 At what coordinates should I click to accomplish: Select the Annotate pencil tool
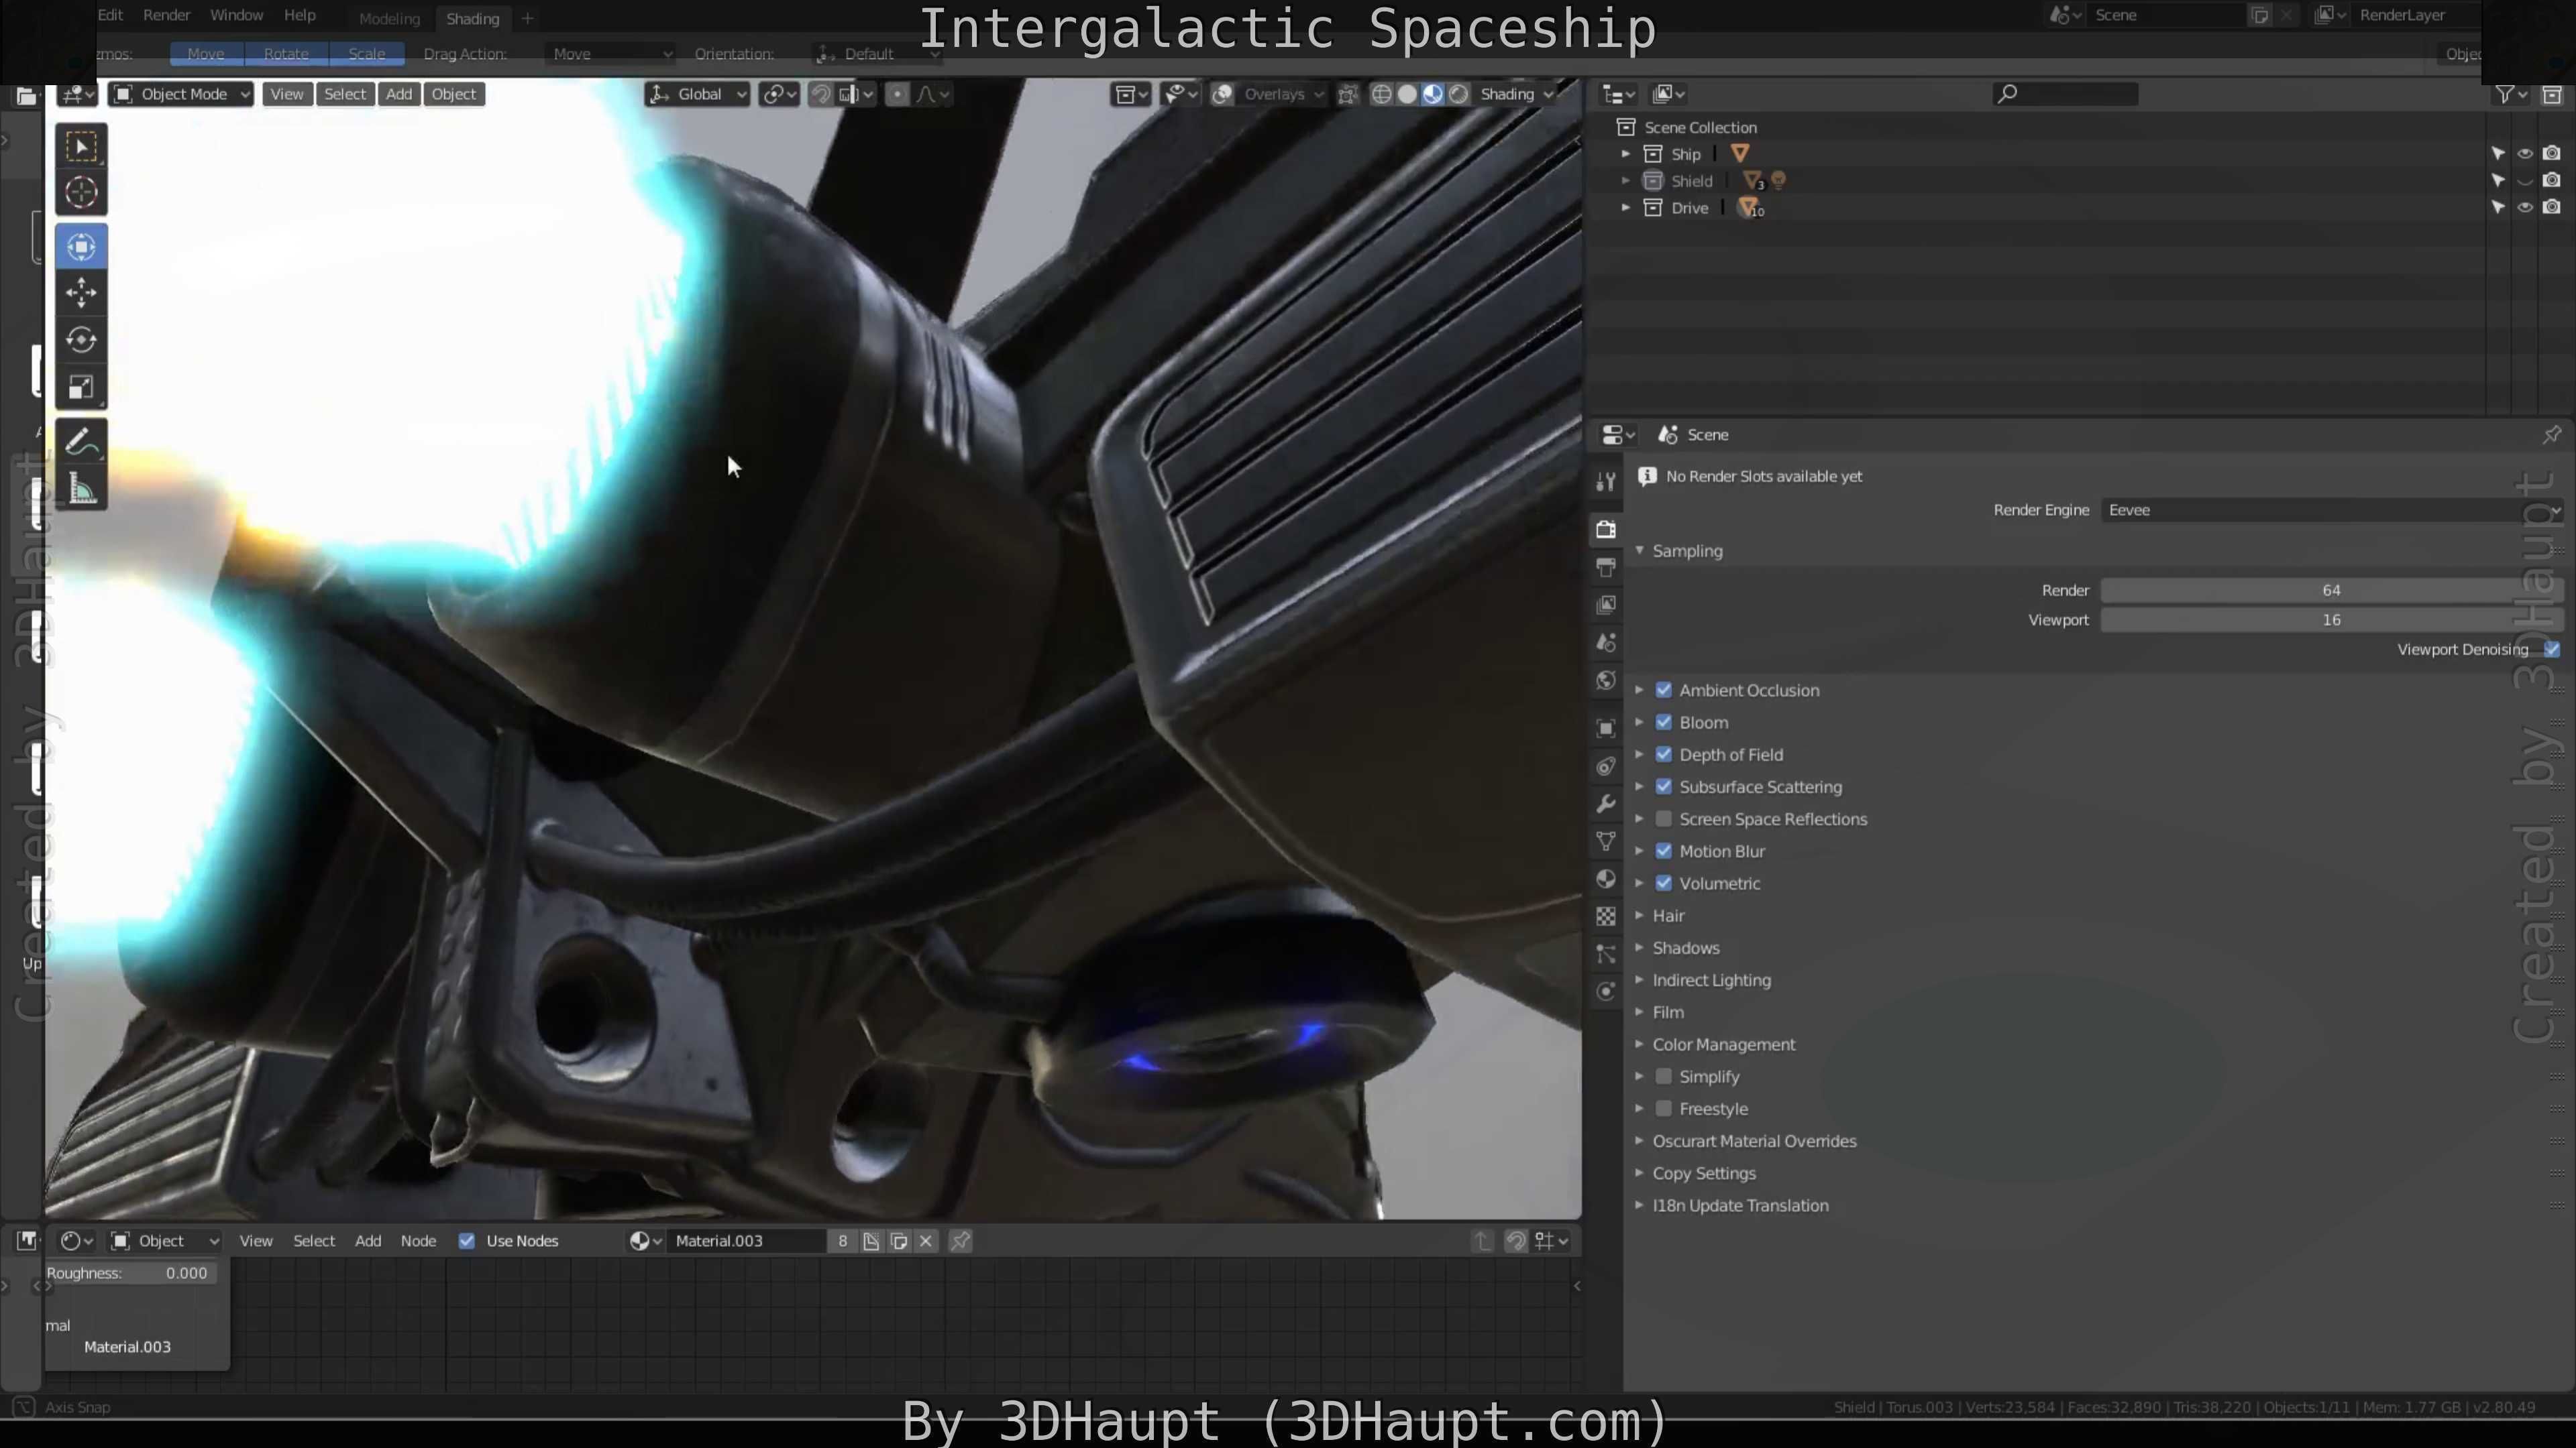81,442
